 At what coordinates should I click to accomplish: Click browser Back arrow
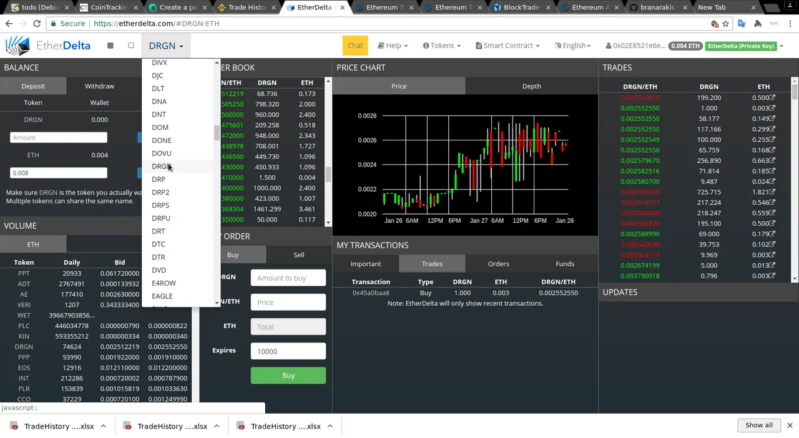point(9,23)
